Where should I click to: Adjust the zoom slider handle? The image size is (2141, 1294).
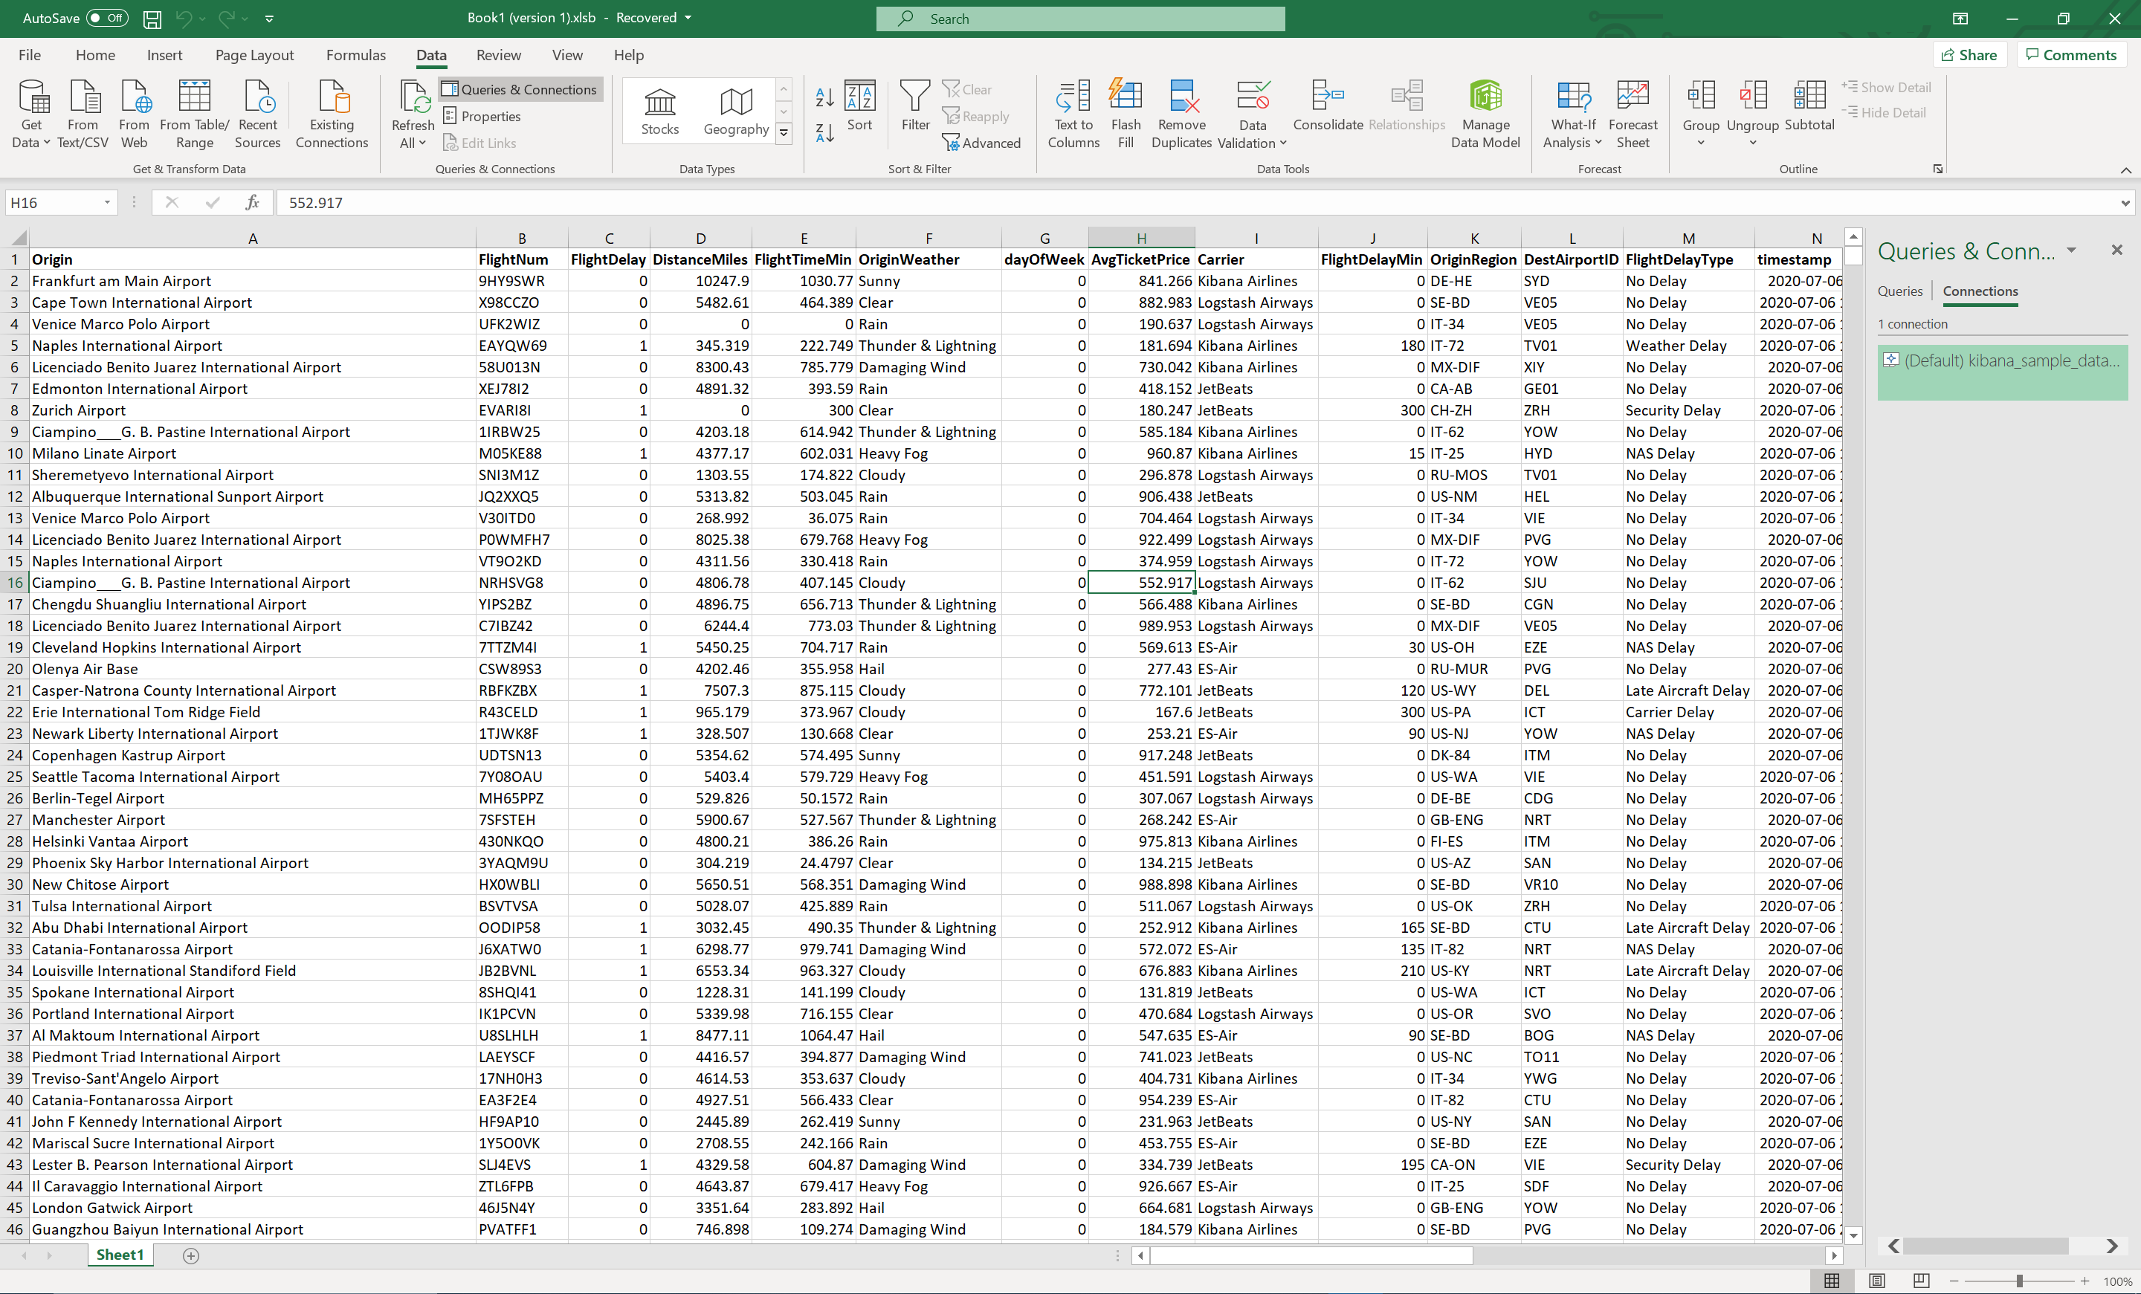[x=2019, y=1281]
